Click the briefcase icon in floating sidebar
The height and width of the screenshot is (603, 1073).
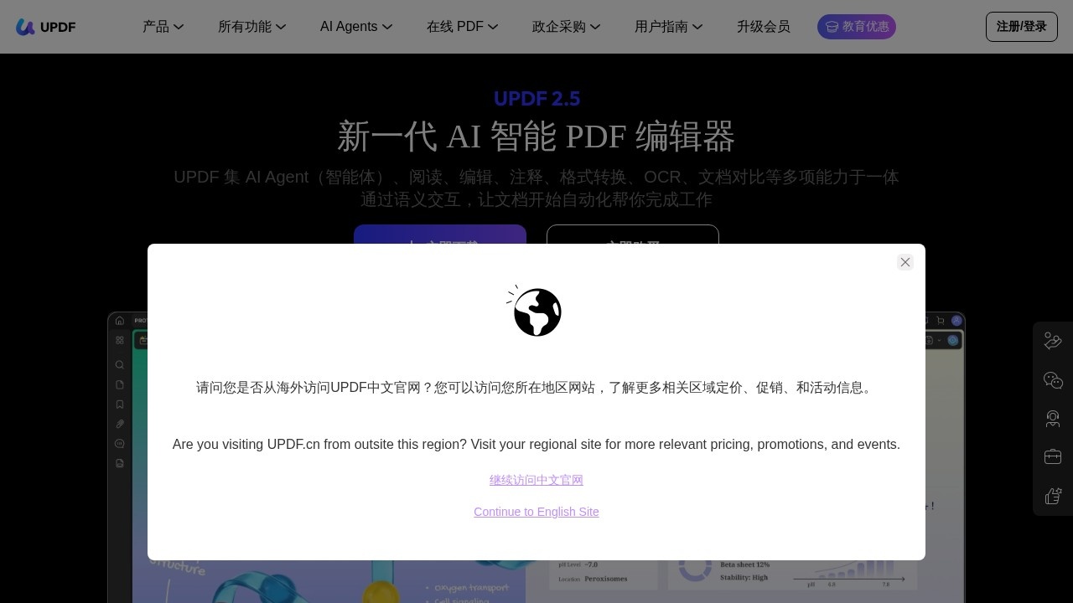pyautogui.click(x=1053, y=457)
